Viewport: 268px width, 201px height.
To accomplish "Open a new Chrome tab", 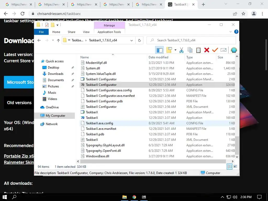I will tap(203, 5).
